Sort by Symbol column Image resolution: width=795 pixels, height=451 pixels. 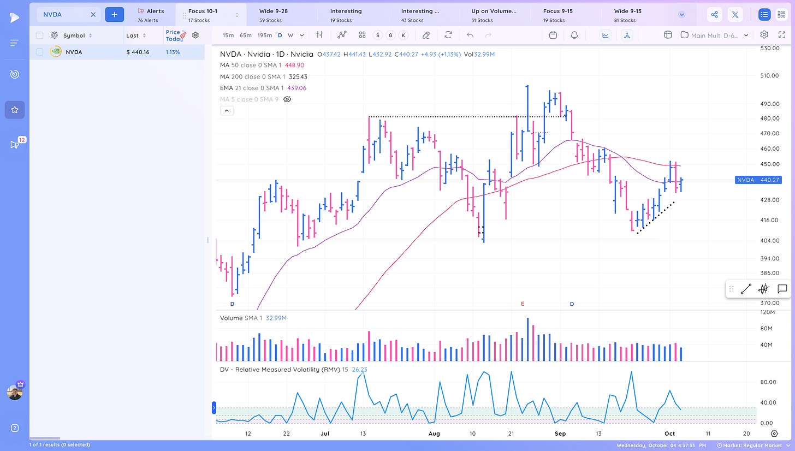coord(77,35)
